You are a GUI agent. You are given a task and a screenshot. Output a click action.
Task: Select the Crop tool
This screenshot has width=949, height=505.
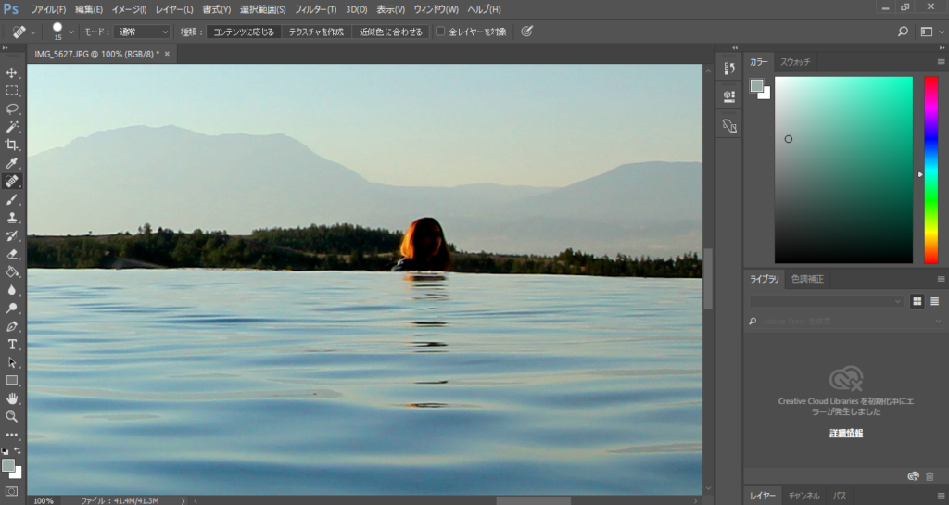(x=12, y=145)
